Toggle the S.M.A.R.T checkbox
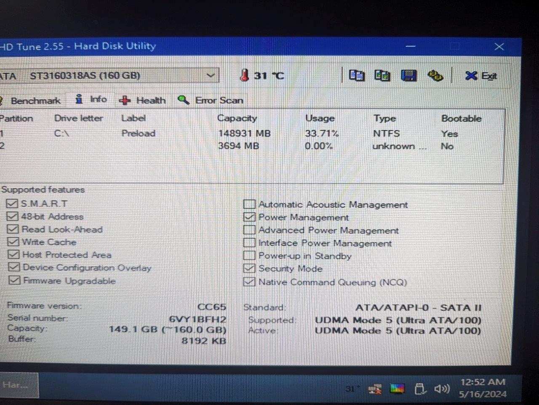 coord(12,204)
